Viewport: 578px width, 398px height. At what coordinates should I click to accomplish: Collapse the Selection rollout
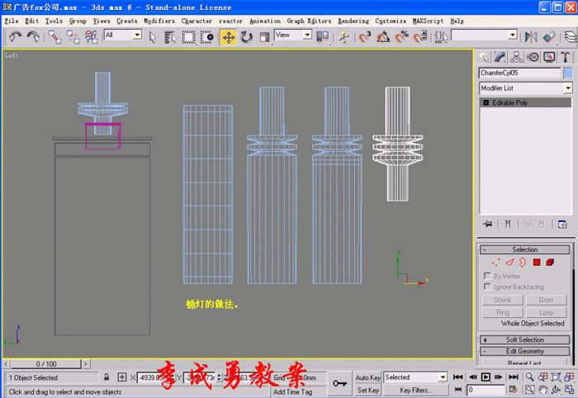click(x=525, y=249)
